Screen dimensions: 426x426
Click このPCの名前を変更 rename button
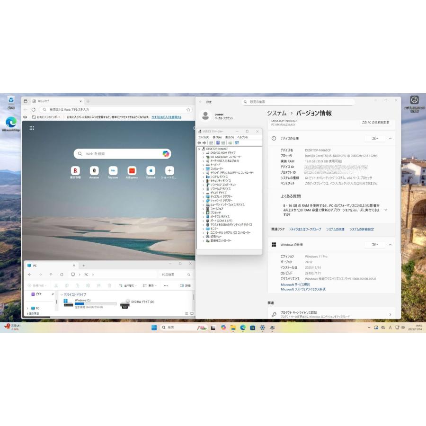[x=375, y=123]
